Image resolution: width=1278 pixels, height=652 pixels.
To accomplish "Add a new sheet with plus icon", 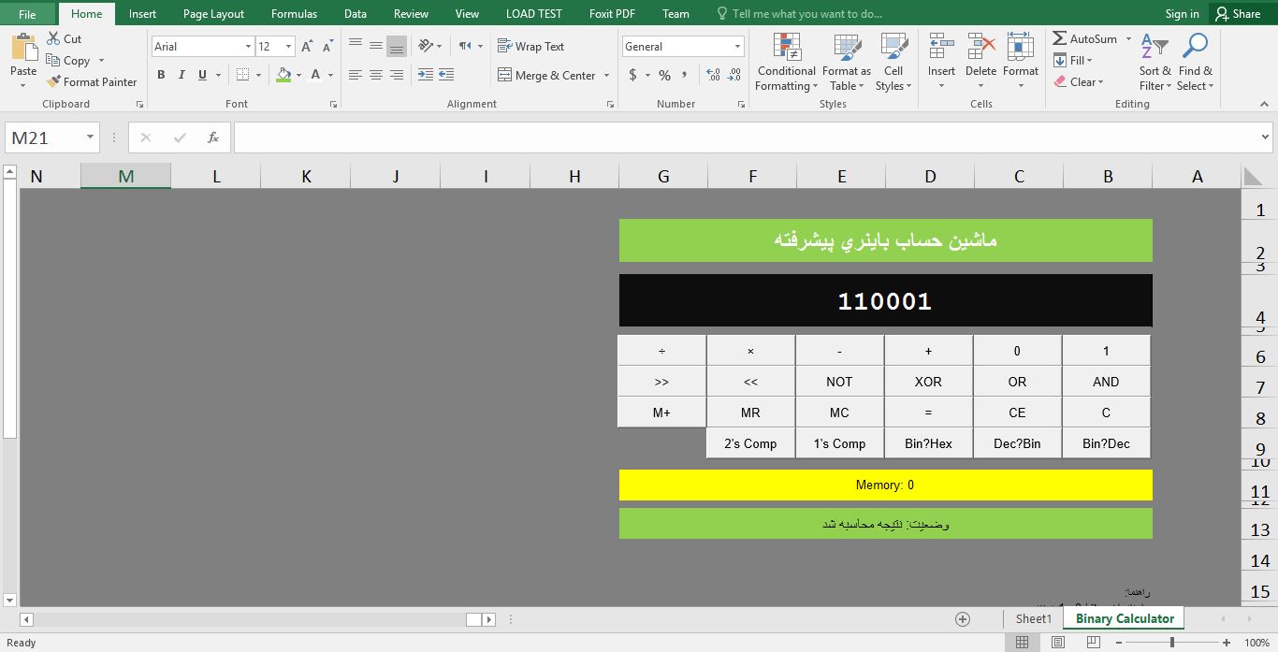I will 962,619.
